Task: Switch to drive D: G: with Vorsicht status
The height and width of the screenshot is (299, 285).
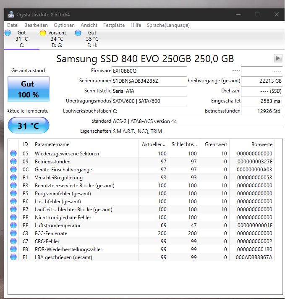Action: 57,39
